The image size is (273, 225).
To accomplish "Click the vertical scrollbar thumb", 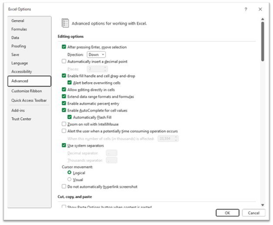I will pyautogui.click(x=263, y=41).
